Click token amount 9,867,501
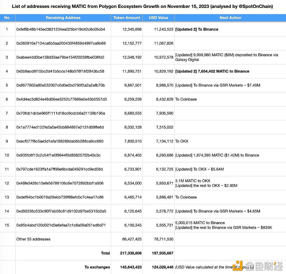 133,85
